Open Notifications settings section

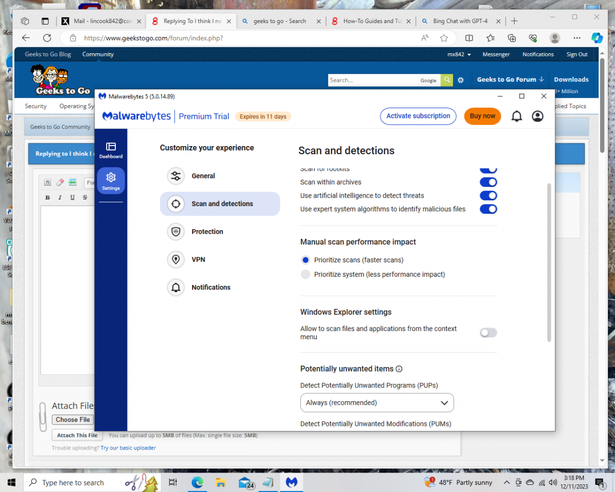[220, 288]
